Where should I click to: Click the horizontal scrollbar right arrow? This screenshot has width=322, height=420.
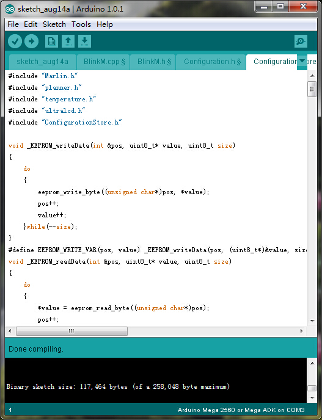[x=302, y=331]
